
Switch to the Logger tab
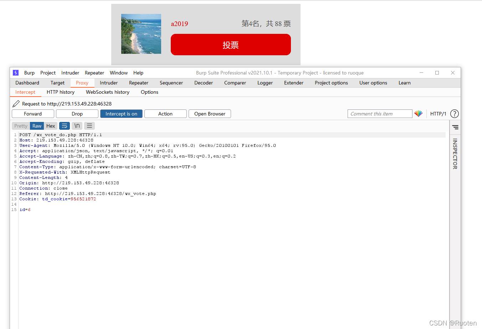[265, 83]
